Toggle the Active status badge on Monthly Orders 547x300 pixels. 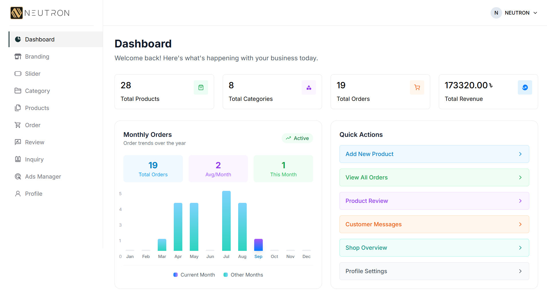pyautogui.click(x=297, y=138)
